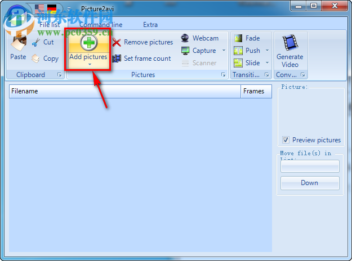Switch language with the German flag icon

tap(52, 9)
